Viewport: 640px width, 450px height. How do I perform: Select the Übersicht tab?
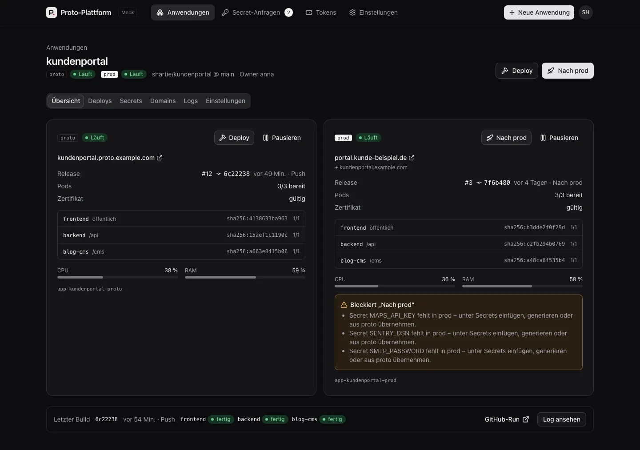[66, 101]
